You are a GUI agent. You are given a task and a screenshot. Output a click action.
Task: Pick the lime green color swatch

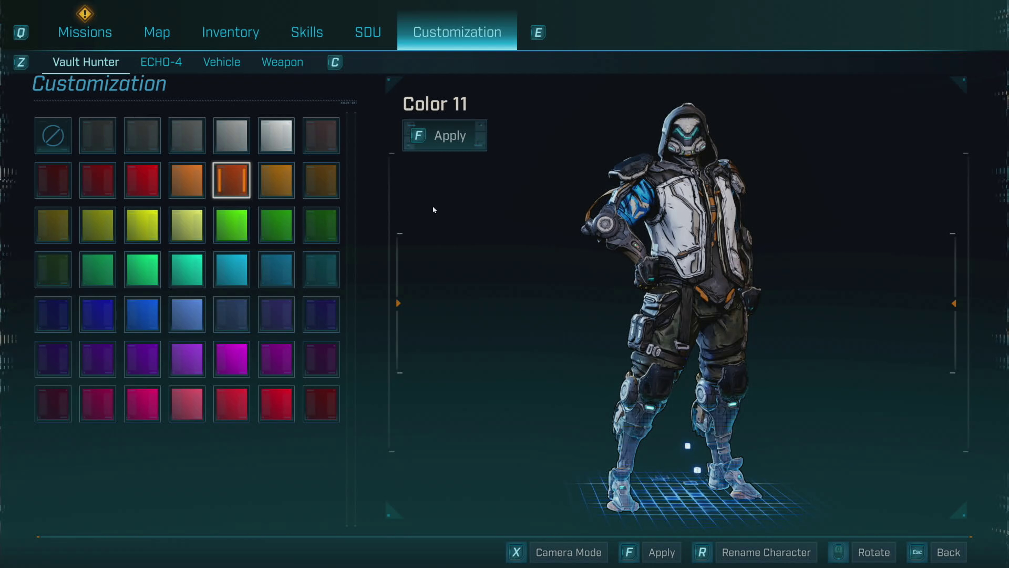[x=231, y=225]
